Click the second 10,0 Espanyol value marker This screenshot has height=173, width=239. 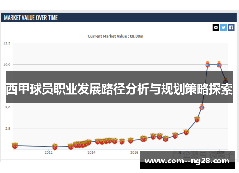click(219, 65)
